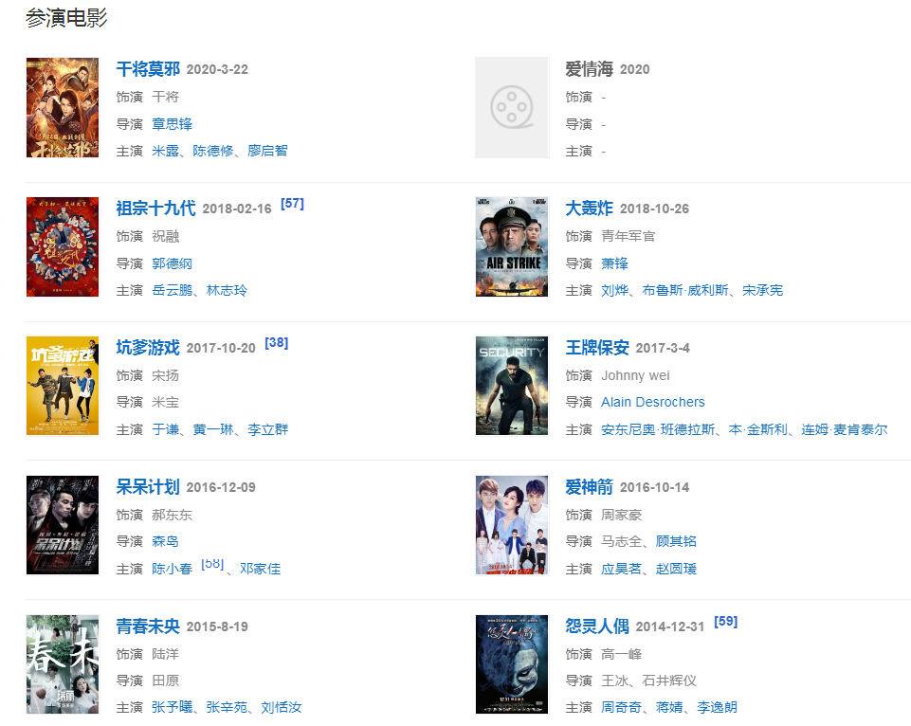The width and height of the screenshot is (911, 726).
Task: Open reference footnote [38] beside 坑爹游戏
Action: [x=276, y=343]
